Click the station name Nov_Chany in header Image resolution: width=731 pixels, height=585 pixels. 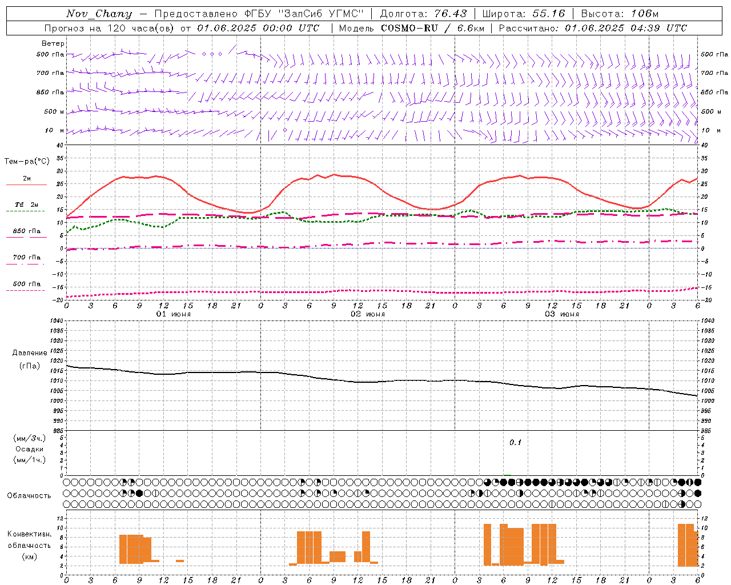pos(99,14)
